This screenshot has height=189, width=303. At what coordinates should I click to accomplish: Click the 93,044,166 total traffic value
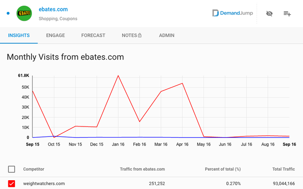pos(284,183)
